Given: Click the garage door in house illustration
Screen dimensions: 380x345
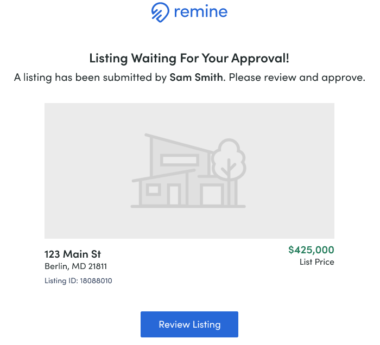Looking at the screenshot, I should click(x=212, y=195).
